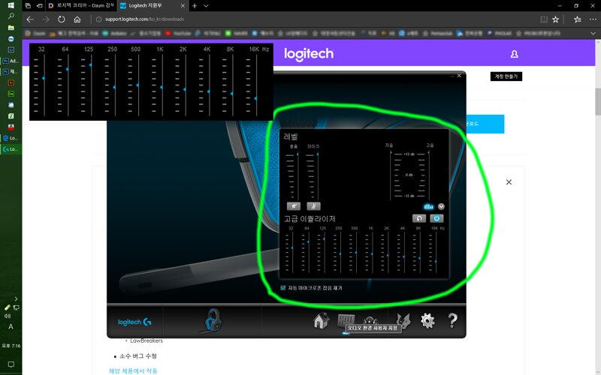Click the address bar URL
This screenshot has width=601, height=375.
[144, 19]
